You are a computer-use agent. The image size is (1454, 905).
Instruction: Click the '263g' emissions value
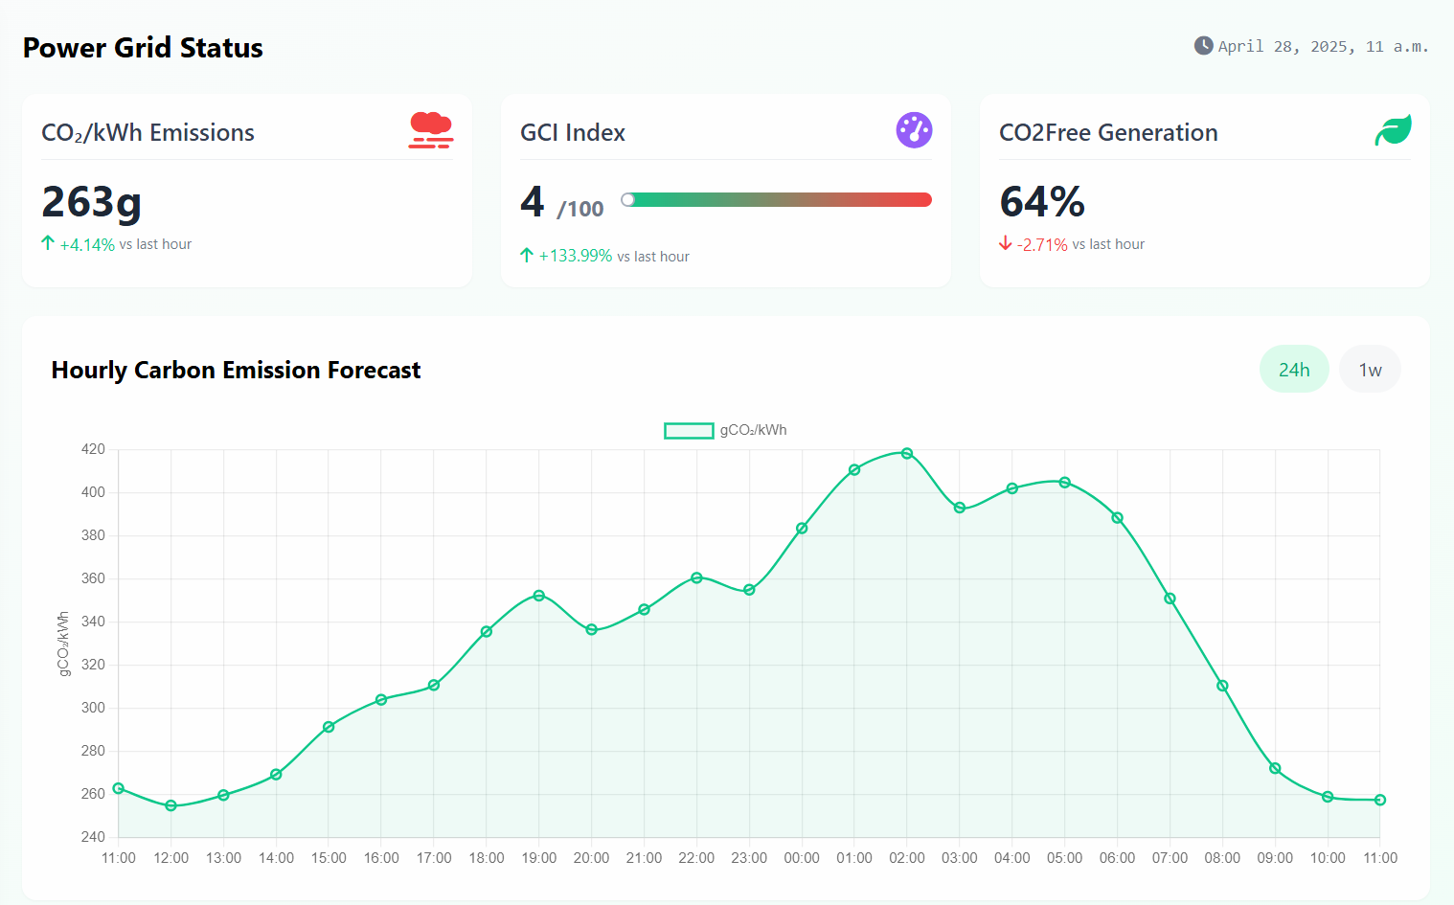coord(92,202)
